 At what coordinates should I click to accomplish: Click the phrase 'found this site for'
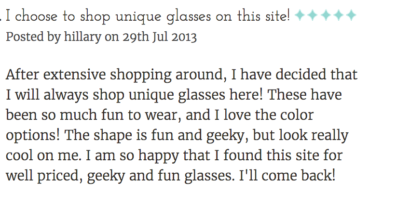click(283, 155)
